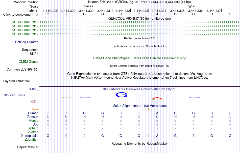Click the '5 bases' scale bar text

pos(87,6)
